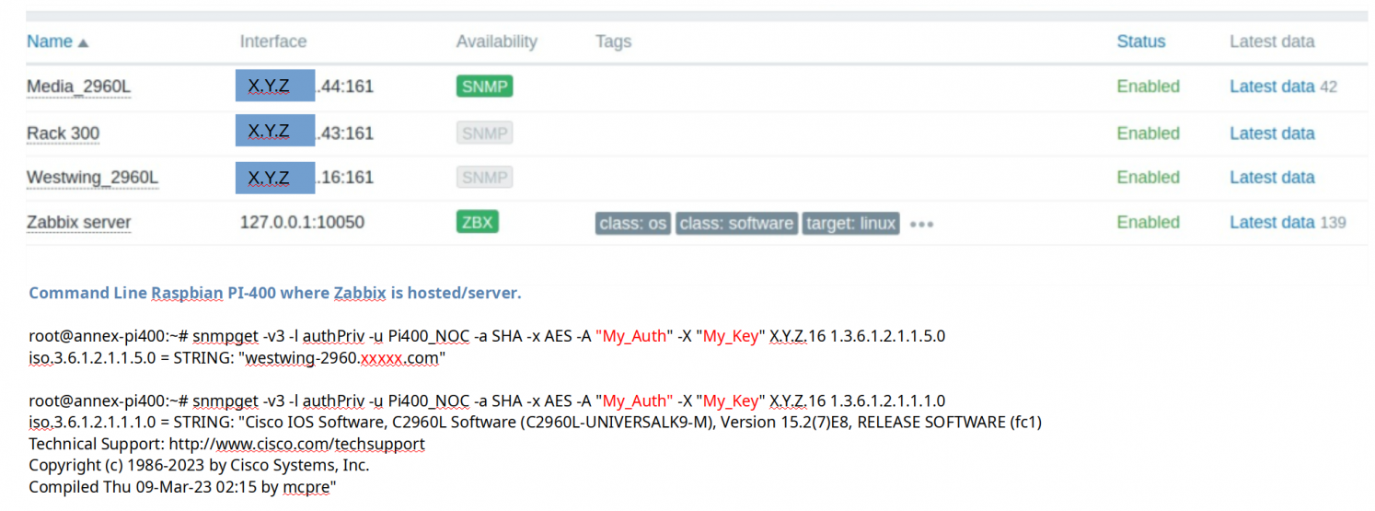Click the 'Command Line Raspbian PI-400' heading
Screen dimensions: 1375x511
tap(274, 294)
